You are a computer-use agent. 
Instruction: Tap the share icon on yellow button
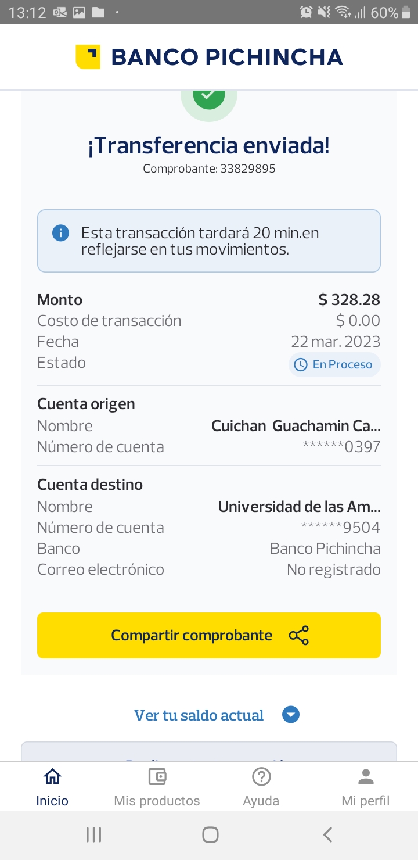pos(299,635)
